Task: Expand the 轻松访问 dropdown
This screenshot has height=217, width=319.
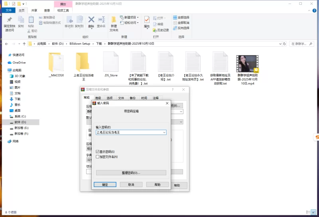Action: click(131, 23)
